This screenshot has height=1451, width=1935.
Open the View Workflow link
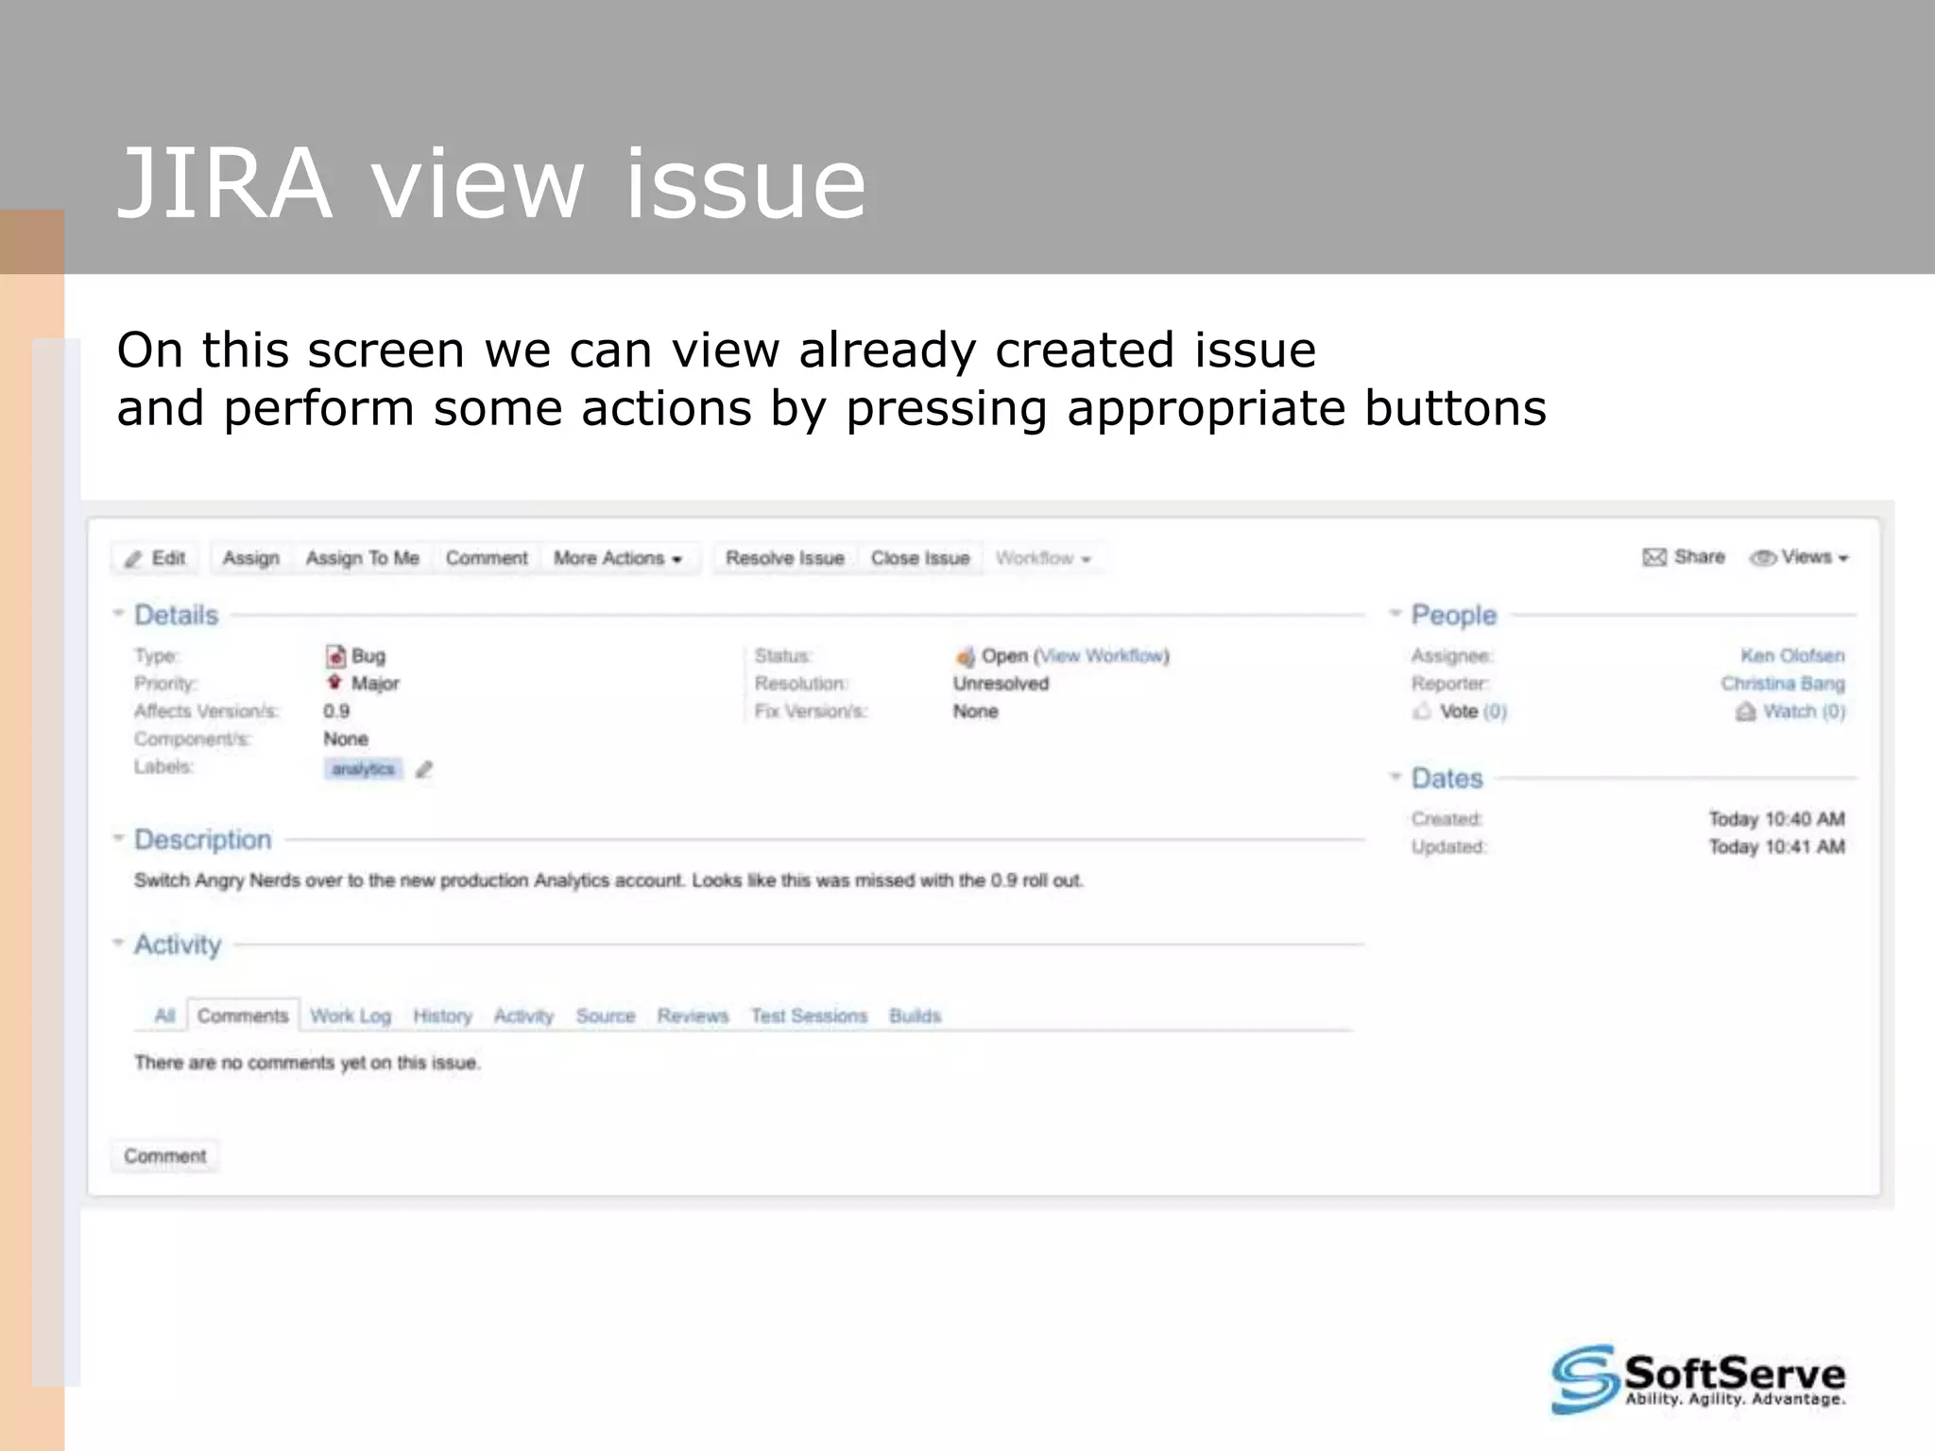[x=1104, y=656]
